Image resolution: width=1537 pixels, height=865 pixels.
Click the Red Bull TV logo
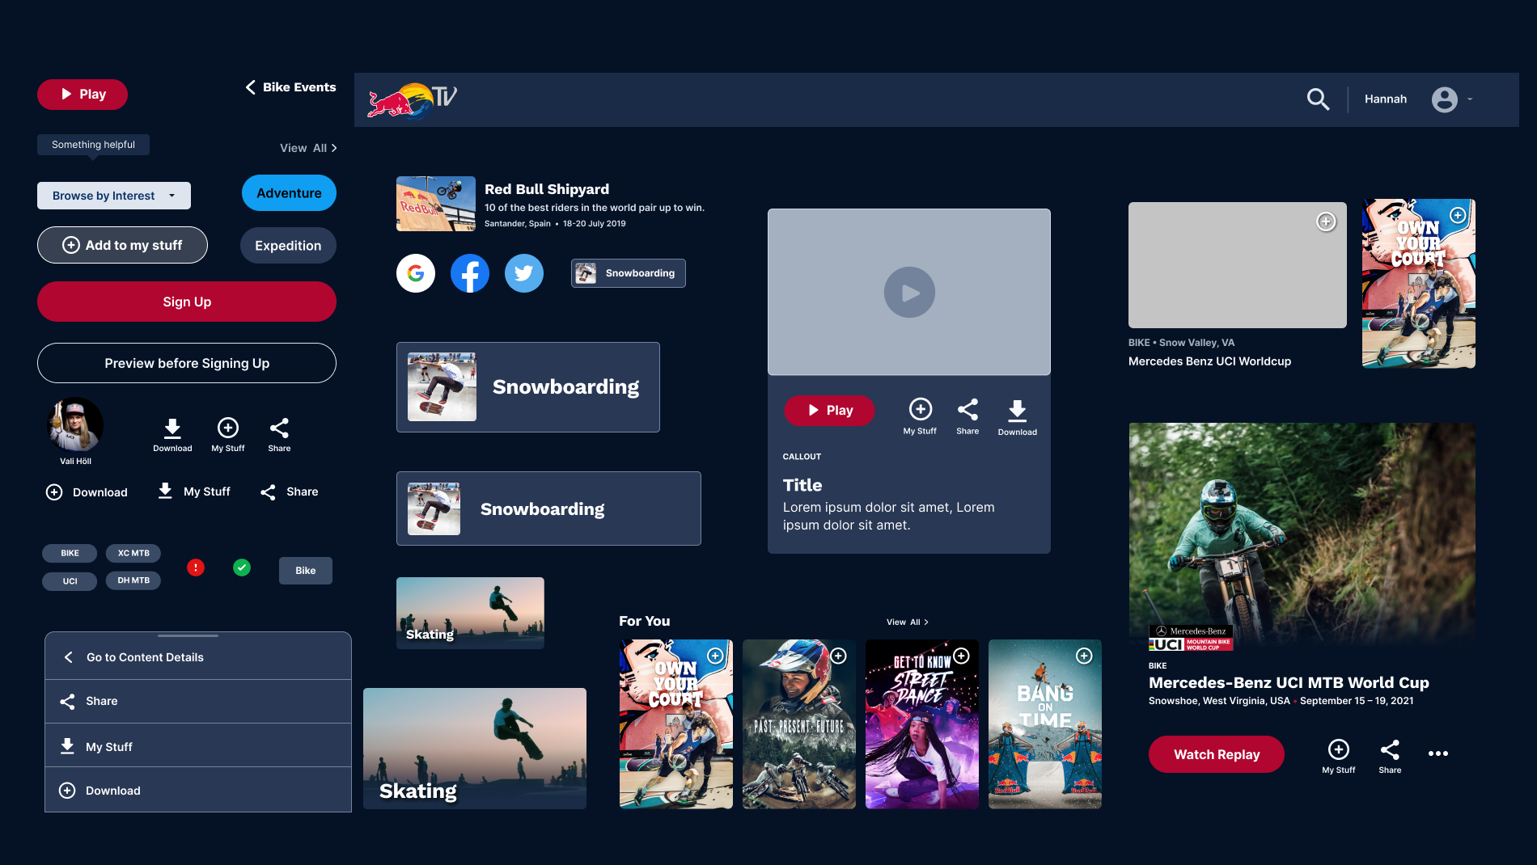(413, 100)
